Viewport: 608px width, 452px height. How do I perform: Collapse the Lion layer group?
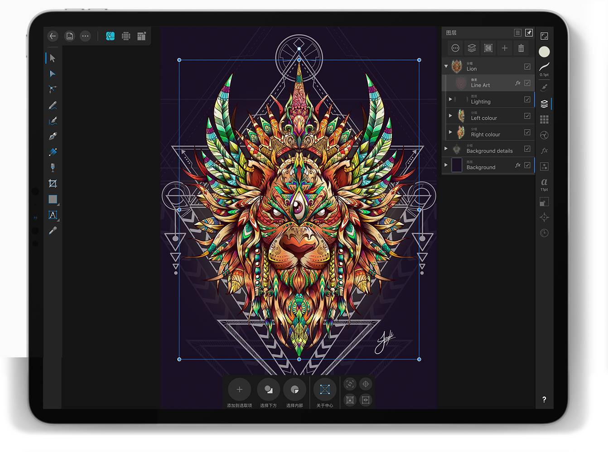446,67
